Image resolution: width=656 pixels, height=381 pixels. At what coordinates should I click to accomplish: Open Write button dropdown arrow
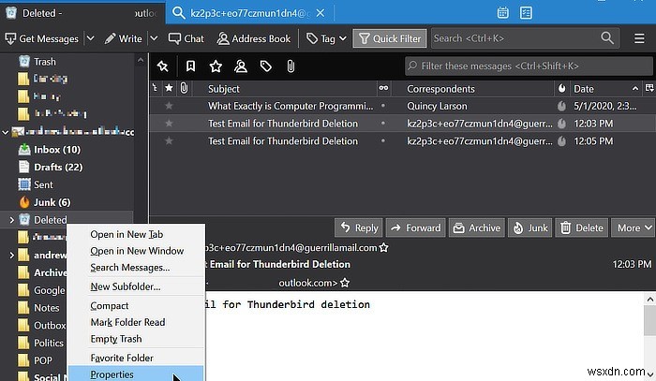[154, 38]
